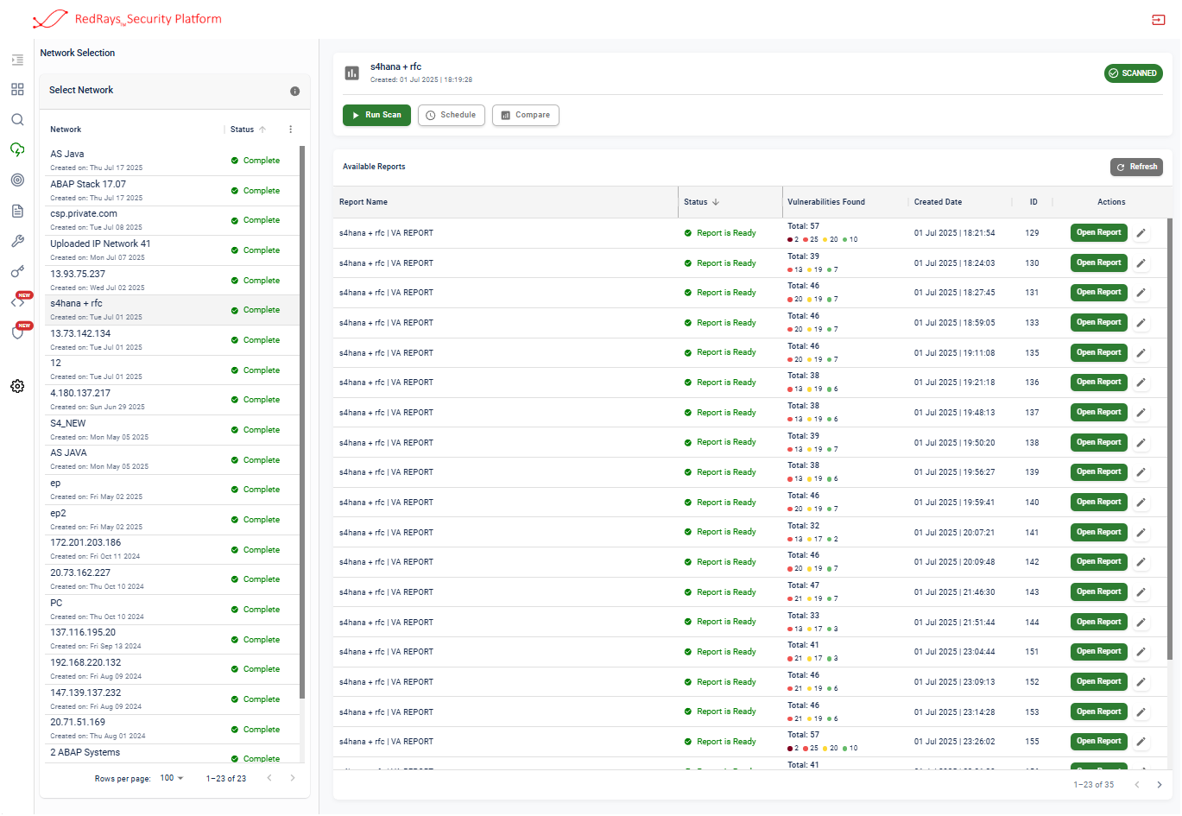
Task: Click the Vulnerabilities Found column header
Action: pos(826,202)
